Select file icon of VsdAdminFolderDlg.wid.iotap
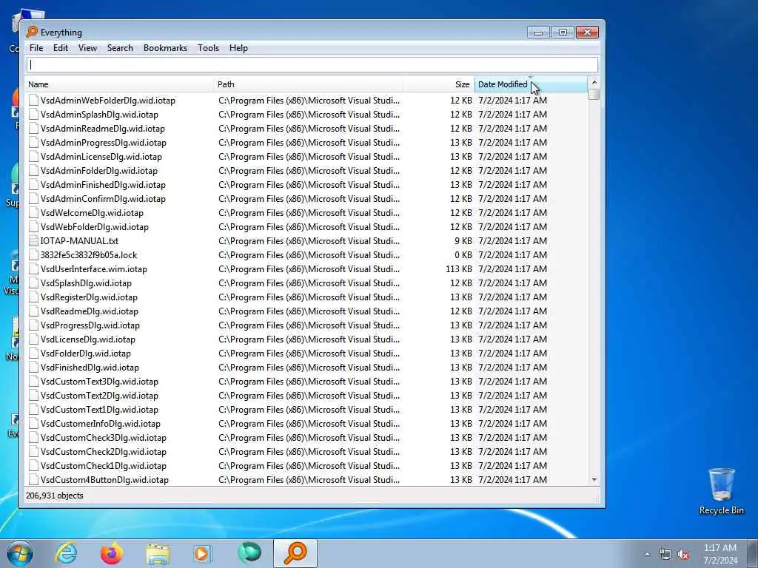This screenshot has width=758, height=568. tap(33, 171)
